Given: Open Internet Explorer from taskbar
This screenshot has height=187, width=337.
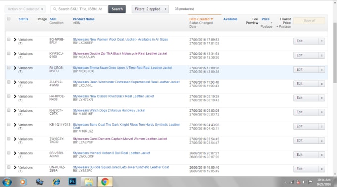Looking at the screenshot, I should (56, 182).
